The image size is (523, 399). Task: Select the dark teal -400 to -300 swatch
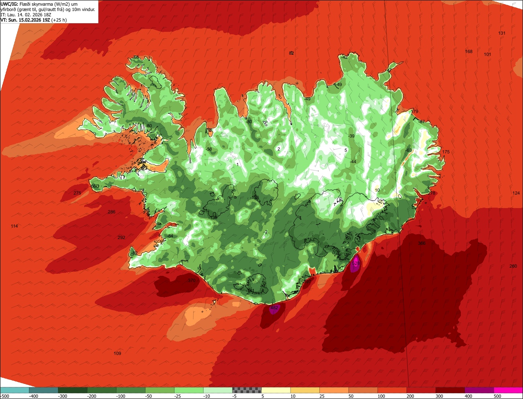click(44, 390)
